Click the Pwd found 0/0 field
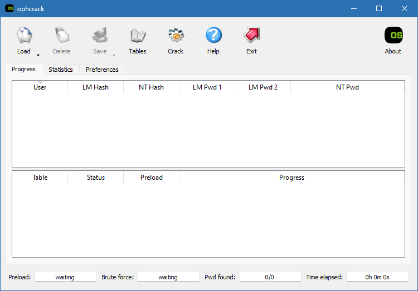 click(270, 277)
